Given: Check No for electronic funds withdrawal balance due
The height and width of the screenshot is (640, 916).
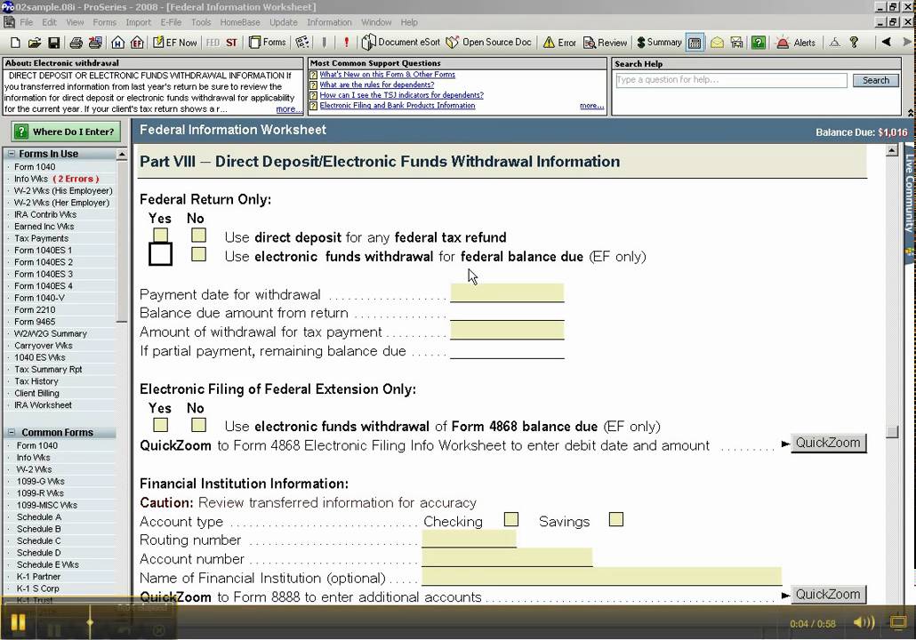Looking at the screenshot, I should coord(198,254).
